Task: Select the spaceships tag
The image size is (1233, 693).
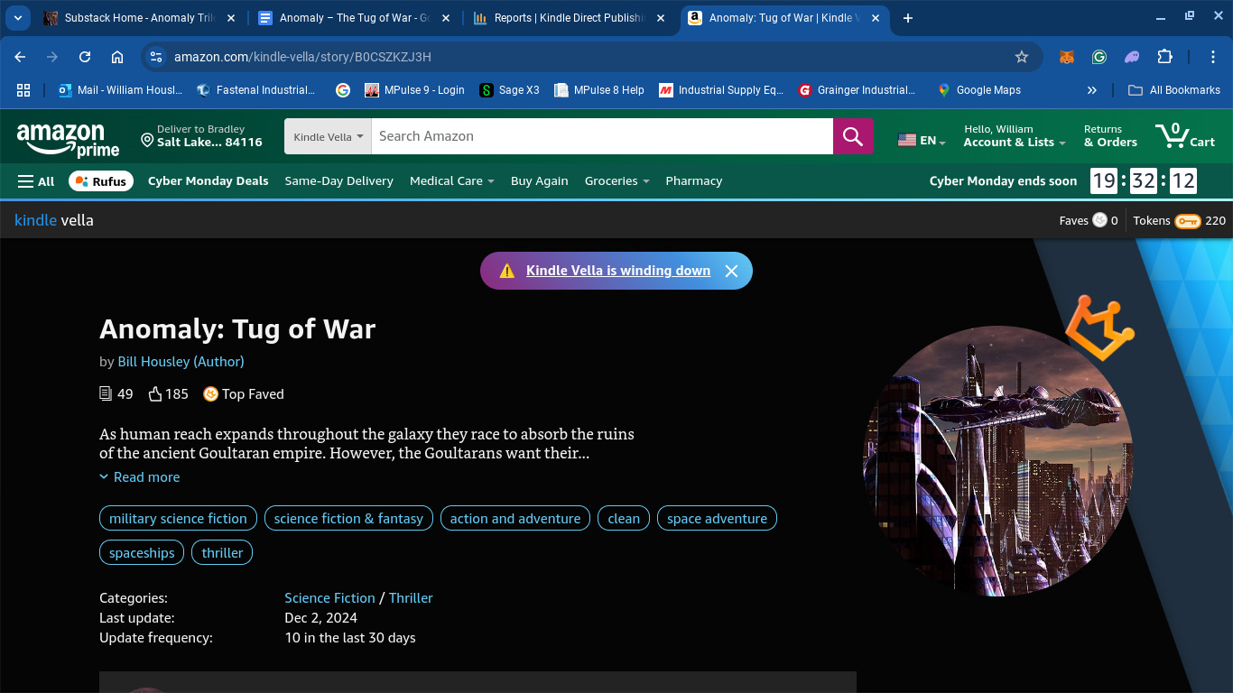Action: 142,553
